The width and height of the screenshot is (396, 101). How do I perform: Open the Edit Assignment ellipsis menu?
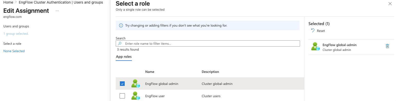coord(57,11)
